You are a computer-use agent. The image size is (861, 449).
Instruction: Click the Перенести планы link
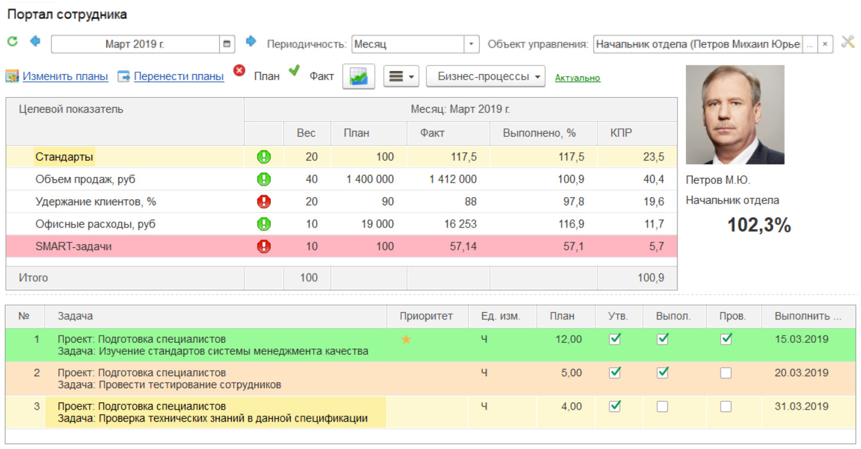coord(179,76)
